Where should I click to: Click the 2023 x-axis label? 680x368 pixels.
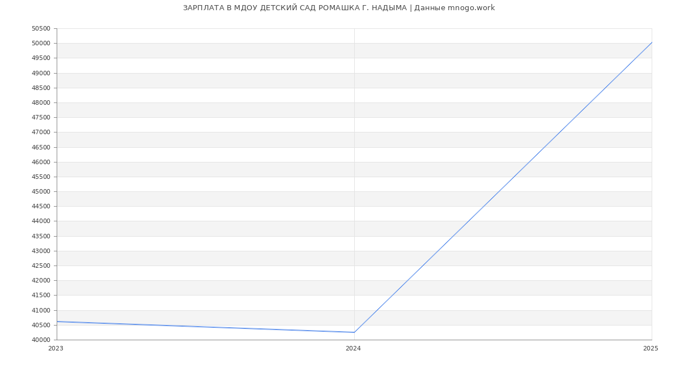click(56, 349)
